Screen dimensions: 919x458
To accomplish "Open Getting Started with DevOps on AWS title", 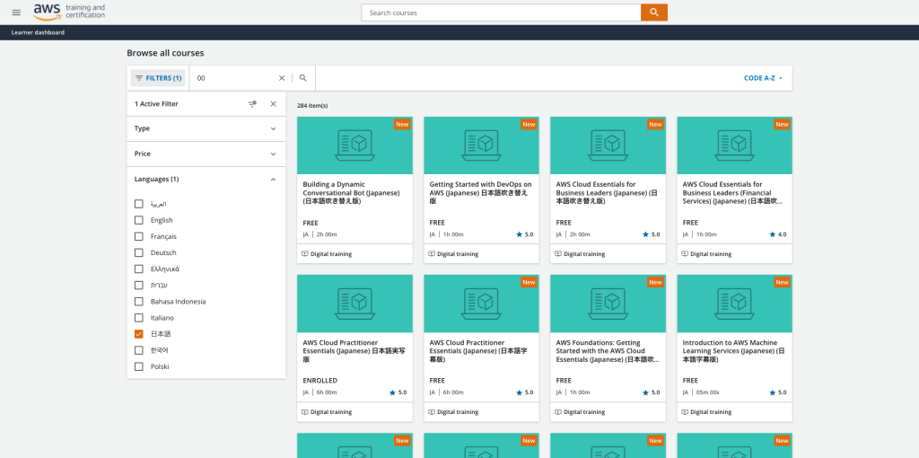I will [481, 192].
